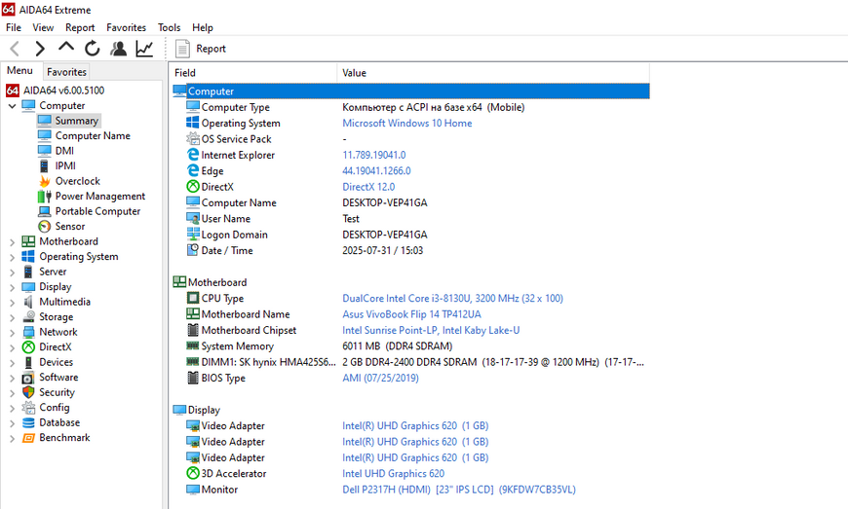Select the DESKTOP-VEP41GA Computer Name value
Screen dimensions: 848x509
[384, 203]
